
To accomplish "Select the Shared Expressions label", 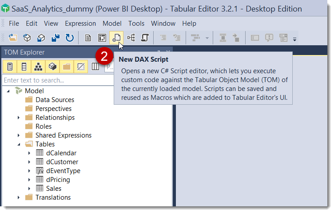I will coord(64,135).
